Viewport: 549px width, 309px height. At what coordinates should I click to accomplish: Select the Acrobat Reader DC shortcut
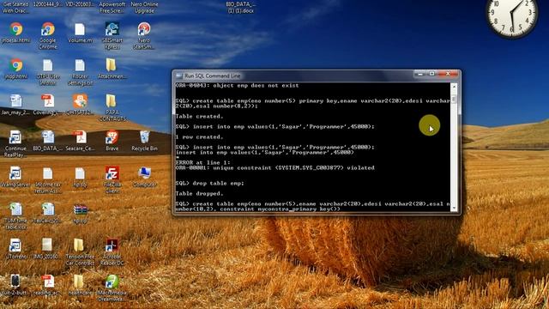[x=112, y=245]
